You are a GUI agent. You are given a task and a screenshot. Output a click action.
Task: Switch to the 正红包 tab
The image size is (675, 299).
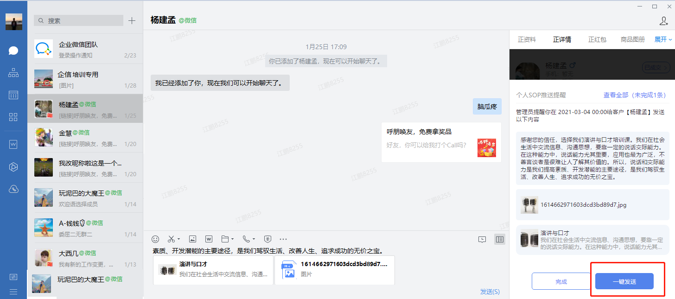tap(597, 39)
